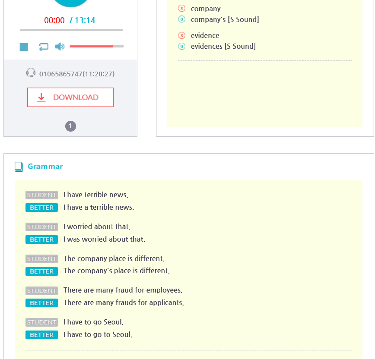
Task: Stop the audio playback
Action: pyautogui.click(x=24, y=47)
